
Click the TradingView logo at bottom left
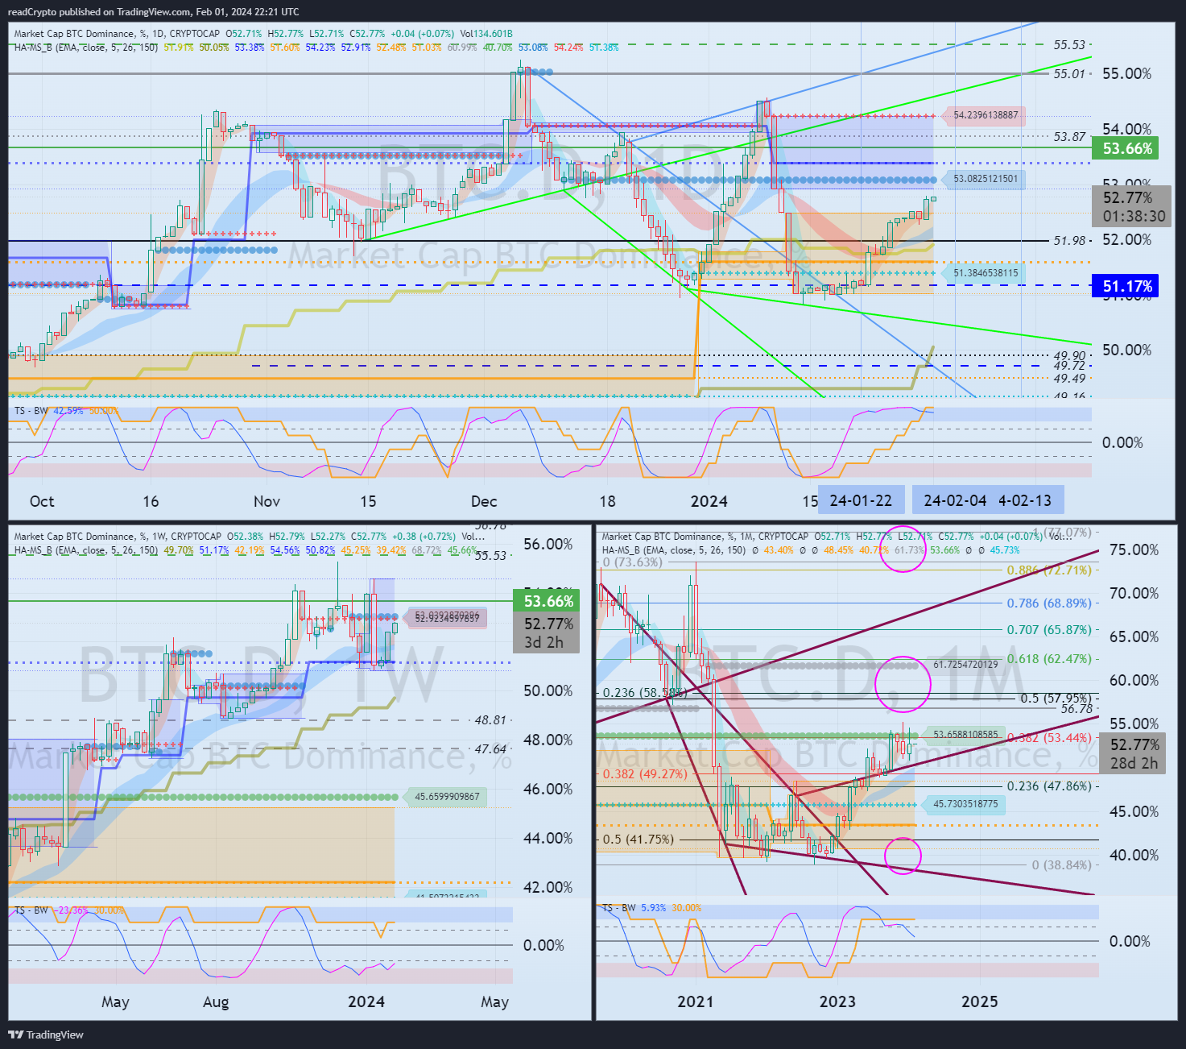tap(46, 1034)
